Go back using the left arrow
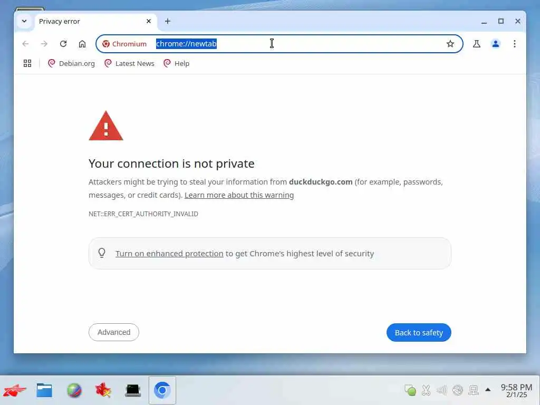 point(25,44)
